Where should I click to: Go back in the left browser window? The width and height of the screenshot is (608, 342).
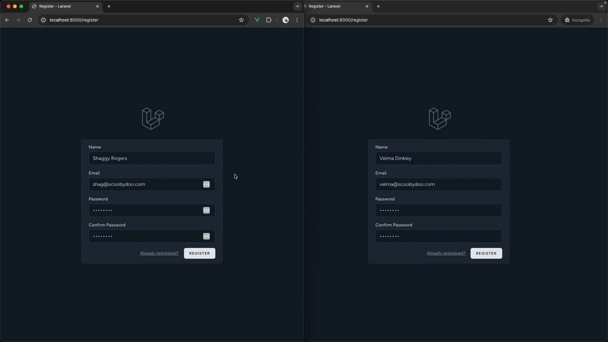[7, 20]
